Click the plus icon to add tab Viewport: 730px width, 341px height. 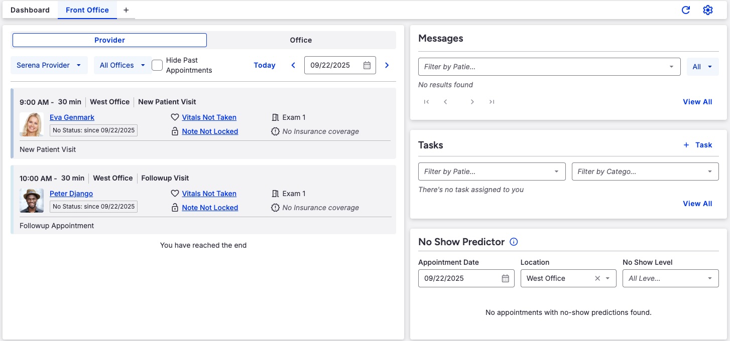coord(126,10)
